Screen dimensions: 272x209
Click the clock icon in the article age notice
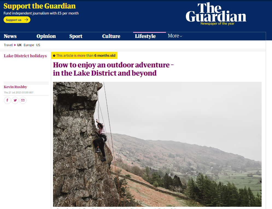54,56
